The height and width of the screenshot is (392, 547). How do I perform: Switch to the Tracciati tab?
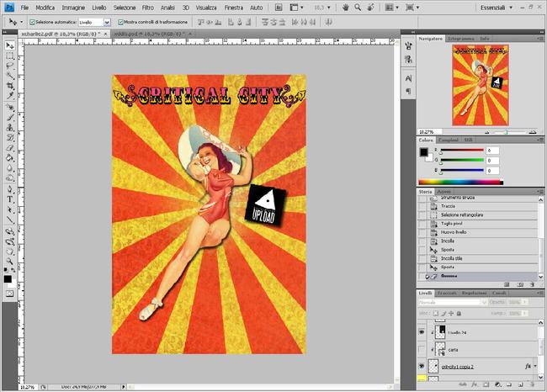tap(447, 293)
